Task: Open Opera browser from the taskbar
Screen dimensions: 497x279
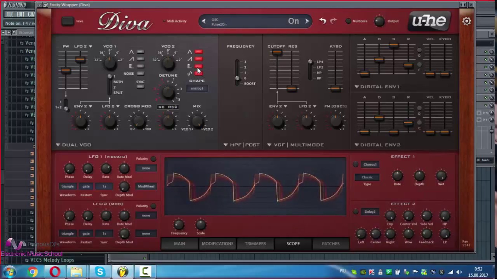Action: pyautogui.click(x=55, y=272)
